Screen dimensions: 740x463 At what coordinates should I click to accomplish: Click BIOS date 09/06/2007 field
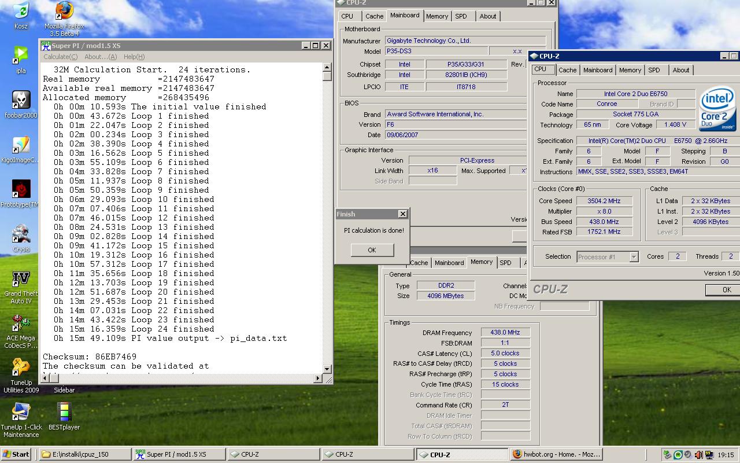pos(456,135)
